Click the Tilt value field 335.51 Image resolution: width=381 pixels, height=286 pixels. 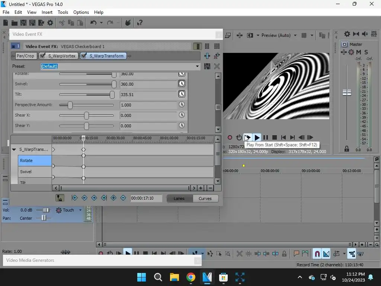click(x=148, y=94)
